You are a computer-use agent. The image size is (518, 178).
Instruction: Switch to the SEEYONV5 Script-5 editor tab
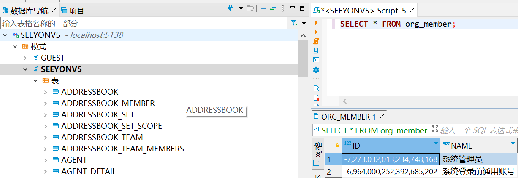360,11
